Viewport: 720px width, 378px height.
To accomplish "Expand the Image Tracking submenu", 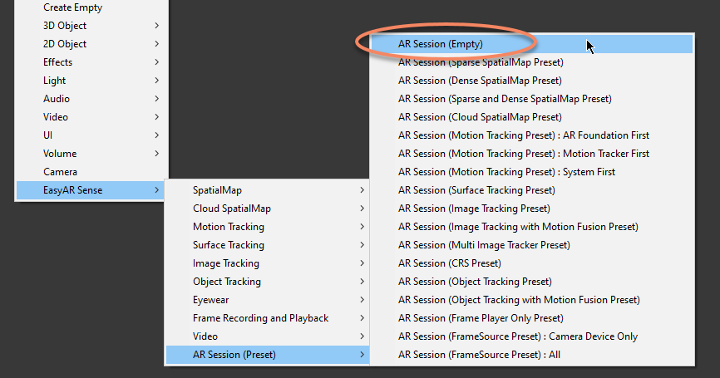I will (x=226, y=263).
